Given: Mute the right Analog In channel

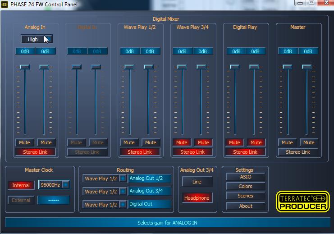Looking at the screenshot, I should click(46, 142).
